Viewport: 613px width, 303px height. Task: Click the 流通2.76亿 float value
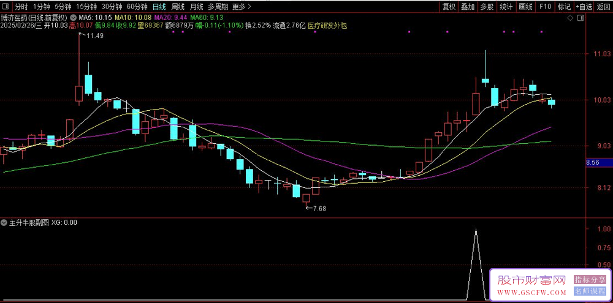click(x=289, y=26)
